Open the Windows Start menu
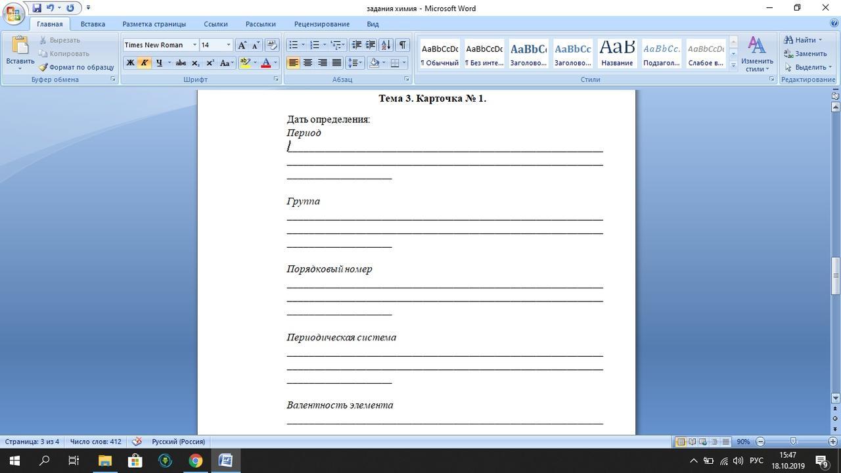This screenshot has height=473, width=841. [14, 461]
